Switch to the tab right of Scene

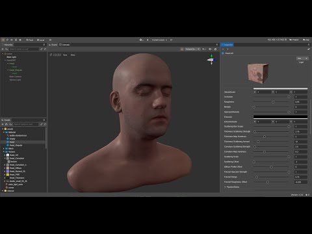pyautogui.click(x=64, y=45)
